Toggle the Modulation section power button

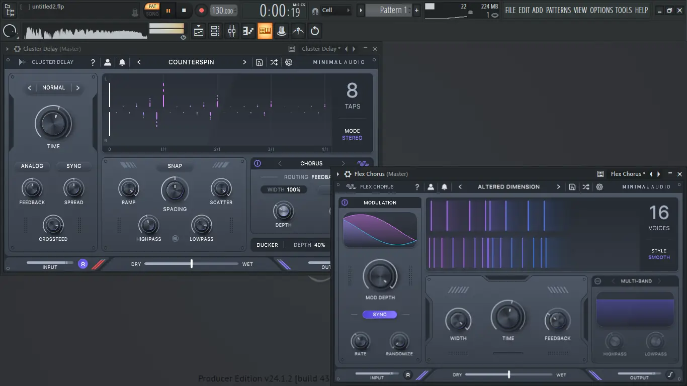345,203
